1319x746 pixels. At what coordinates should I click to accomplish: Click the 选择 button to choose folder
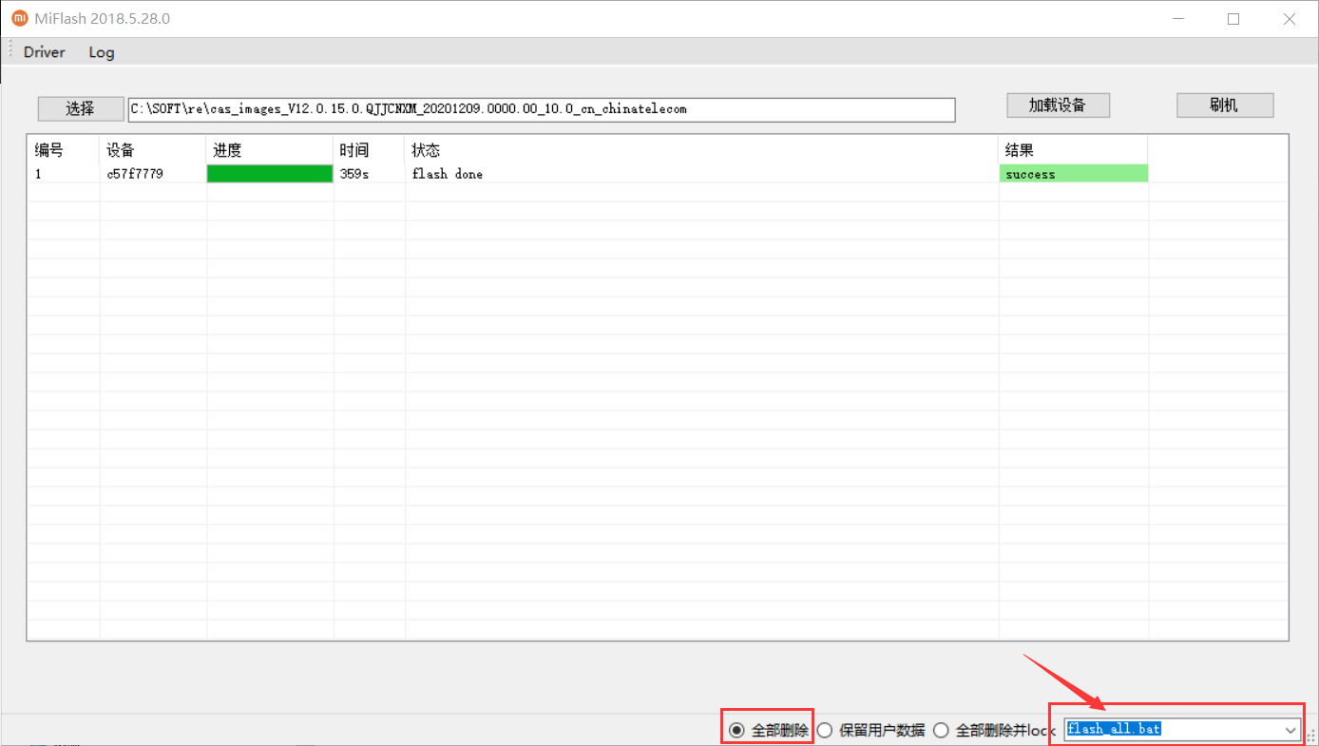(x=81, y=108)
